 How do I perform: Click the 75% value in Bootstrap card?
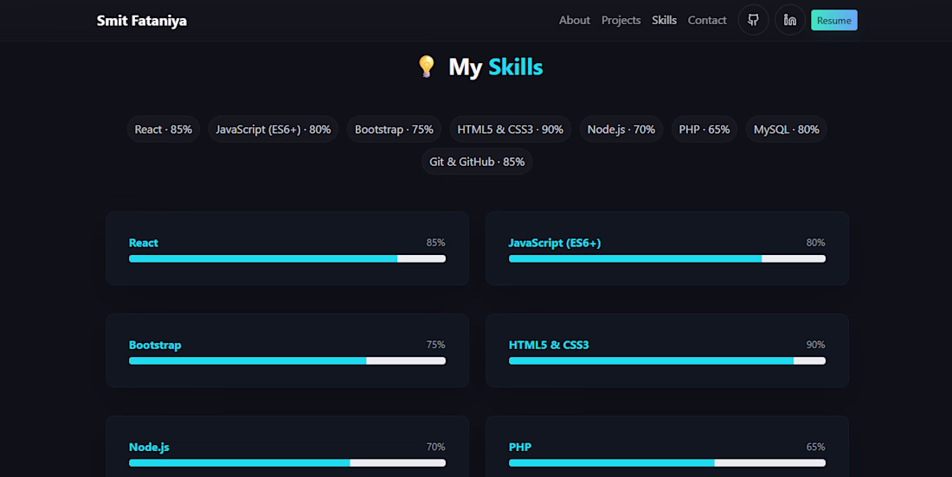click(436, 344)
